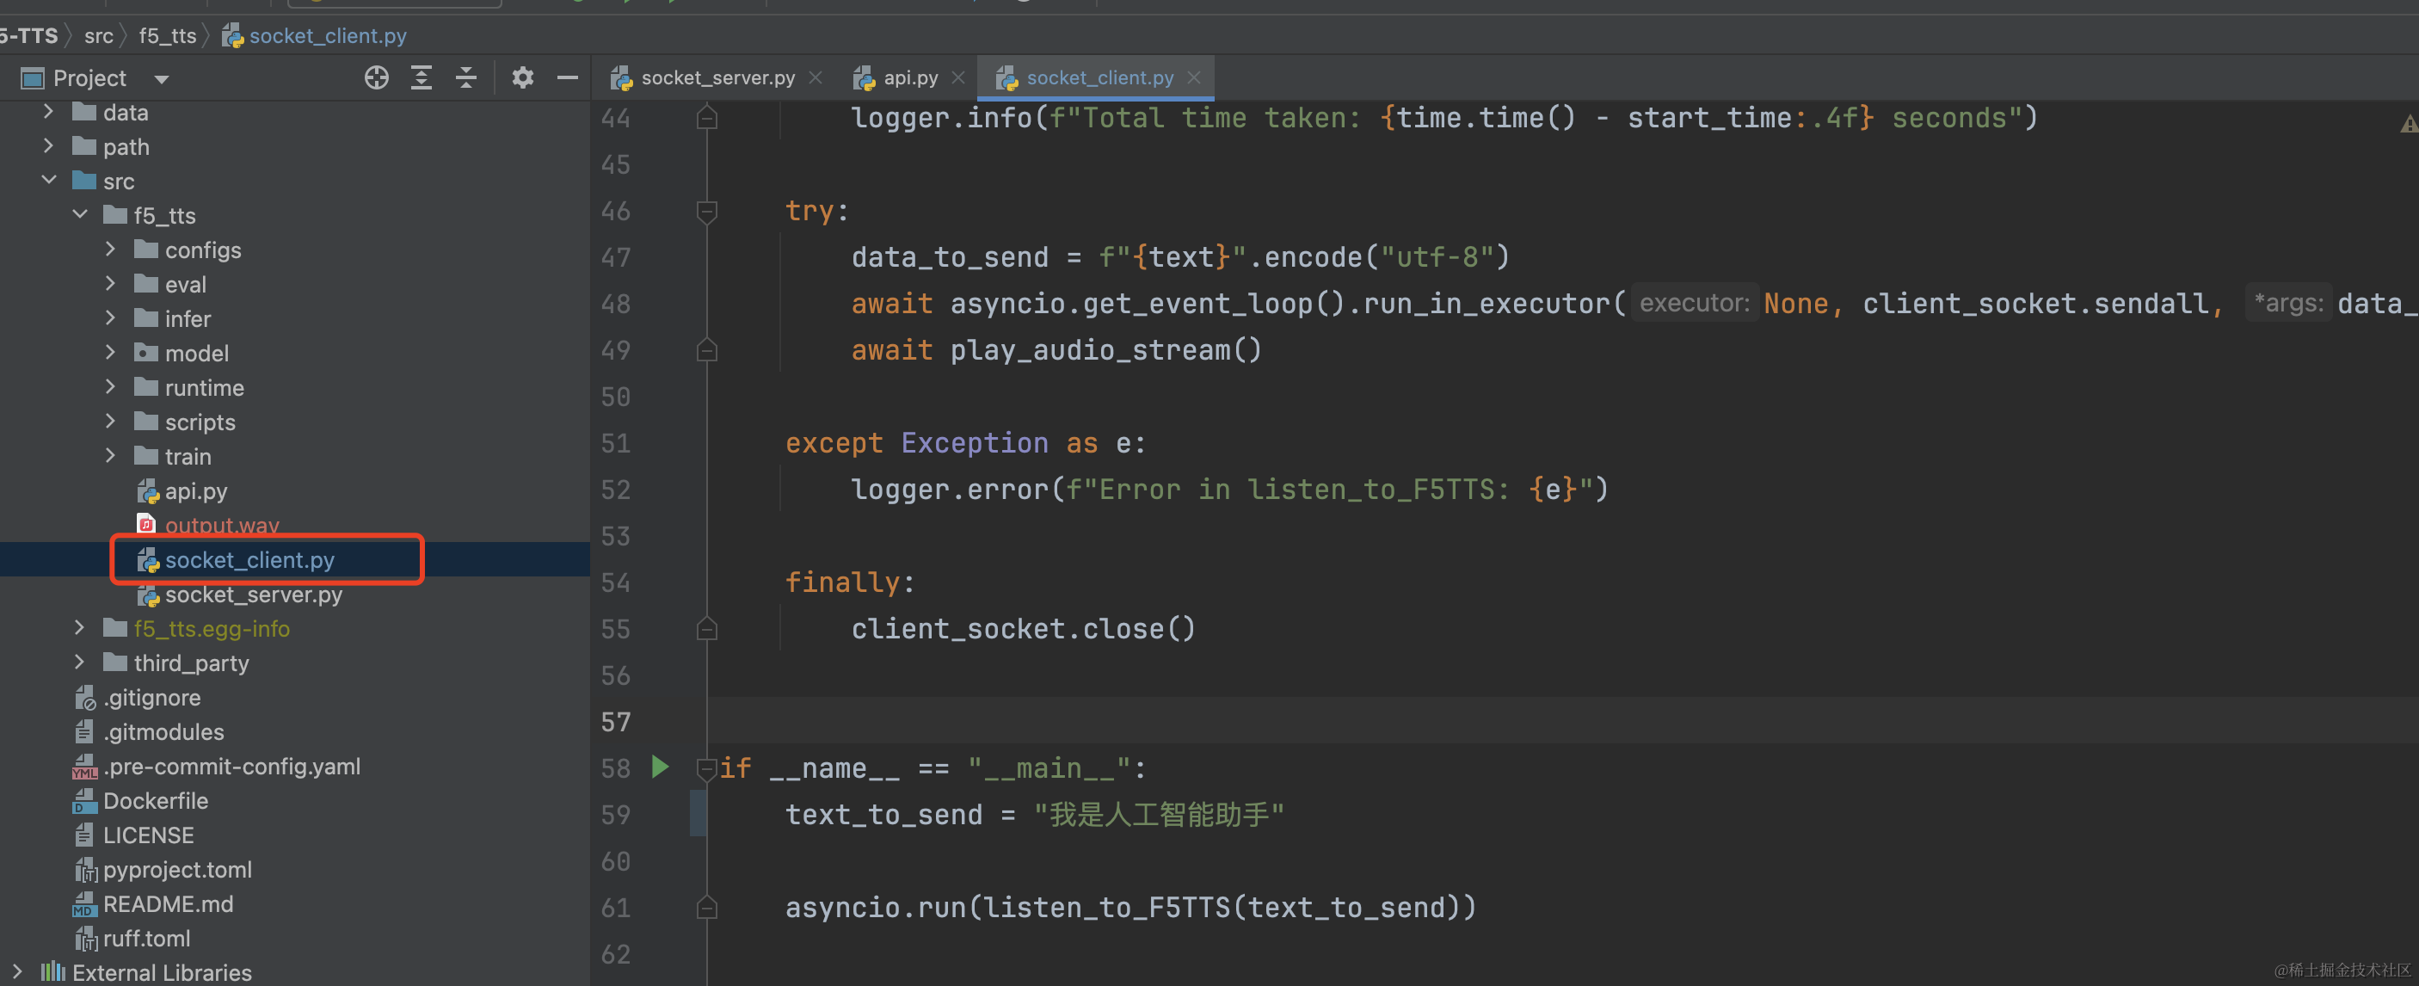Open Dockerfile in the project tree

point(155,801)
